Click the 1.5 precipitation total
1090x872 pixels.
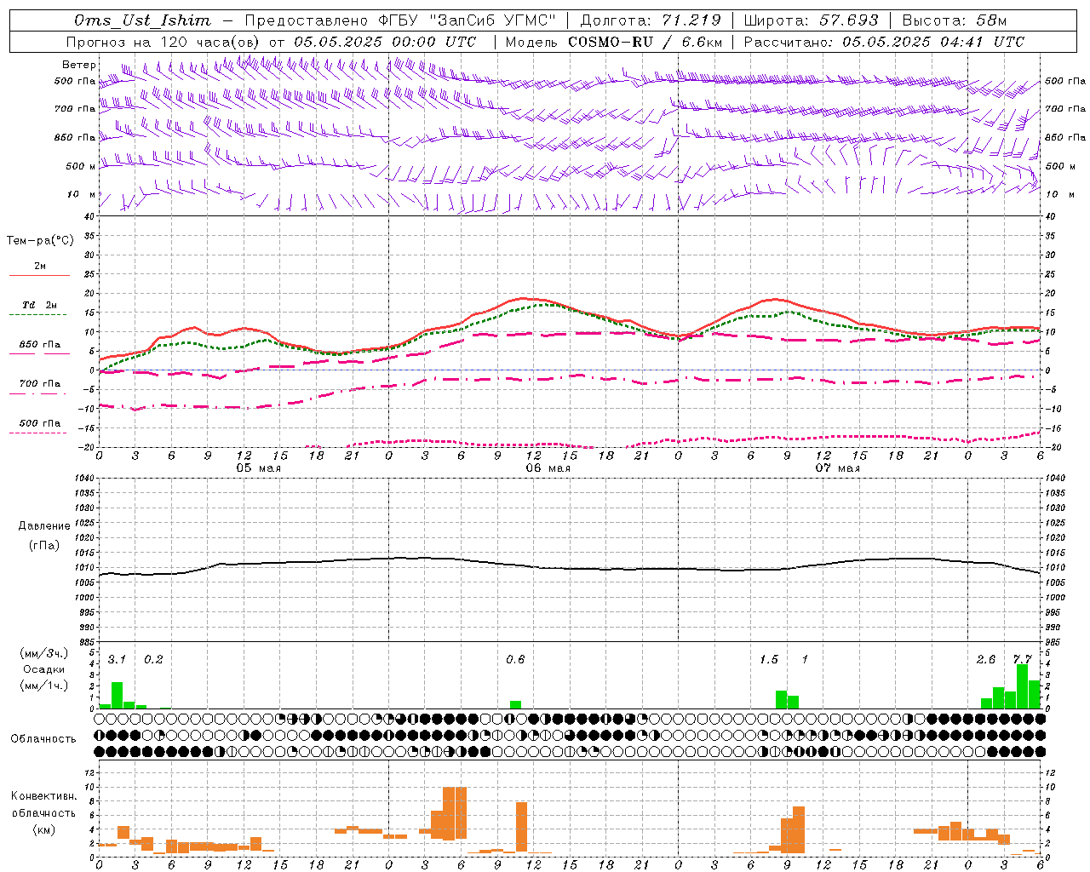[768, 660]
